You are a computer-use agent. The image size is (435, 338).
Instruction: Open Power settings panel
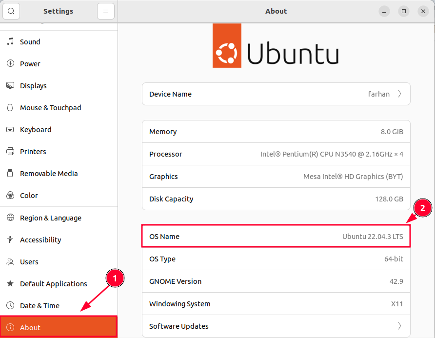click(x=59, y=63)
